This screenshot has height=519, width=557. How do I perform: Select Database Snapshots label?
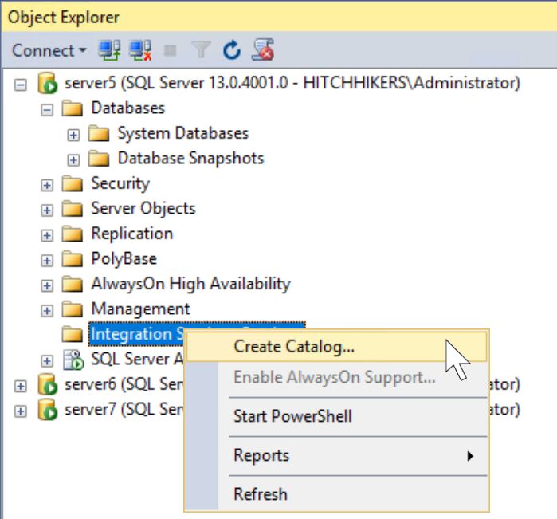tap(190, 158)
